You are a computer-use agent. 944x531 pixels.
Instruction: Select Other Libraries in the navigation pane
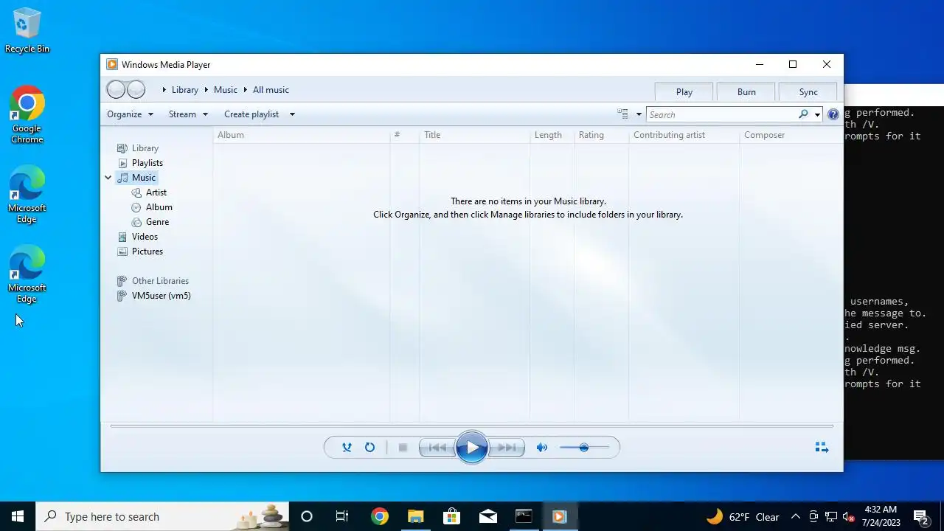[x=160, y=281]
